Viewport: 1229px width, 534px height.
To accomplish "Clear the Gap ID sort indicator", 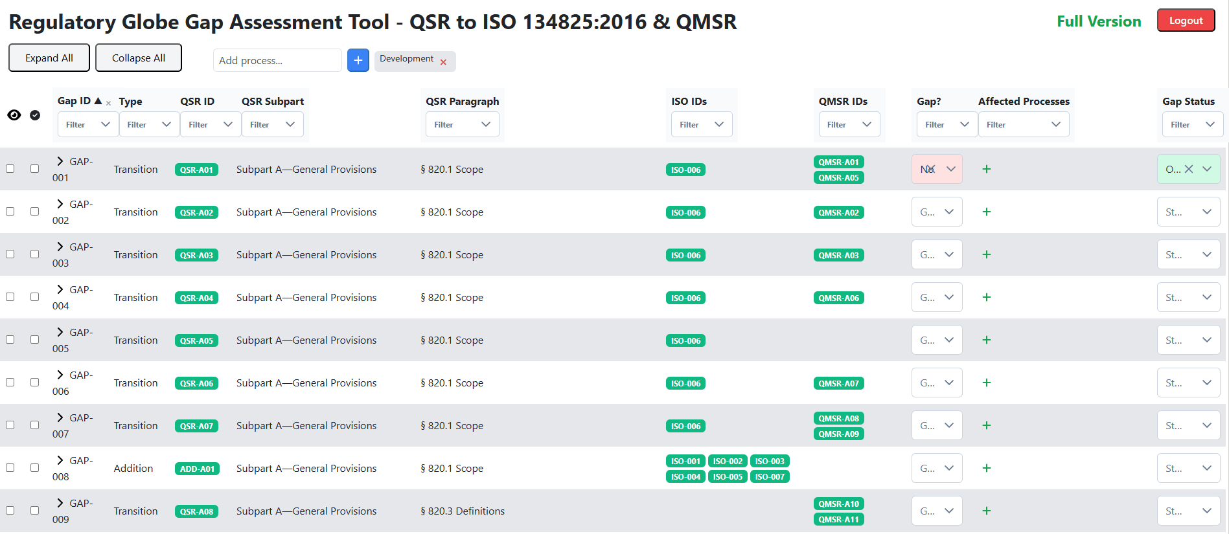I will click(x=108, y=104).
